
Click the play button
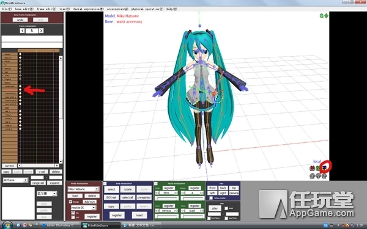coord(215,208)
